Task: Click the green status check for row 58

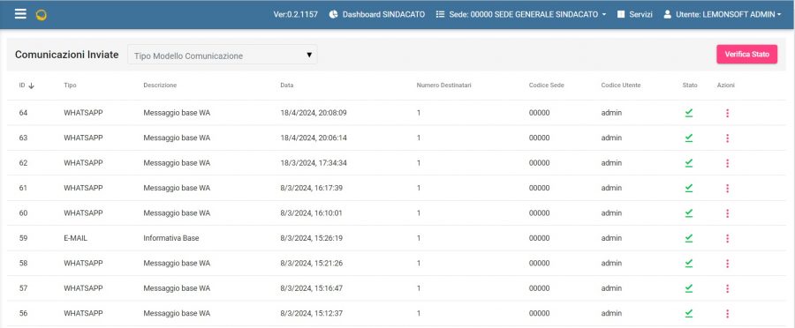Action: click(x=688, y=264)
